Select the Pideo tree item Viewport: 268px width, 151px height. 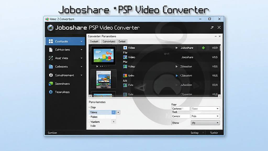[x=94, y=117]
